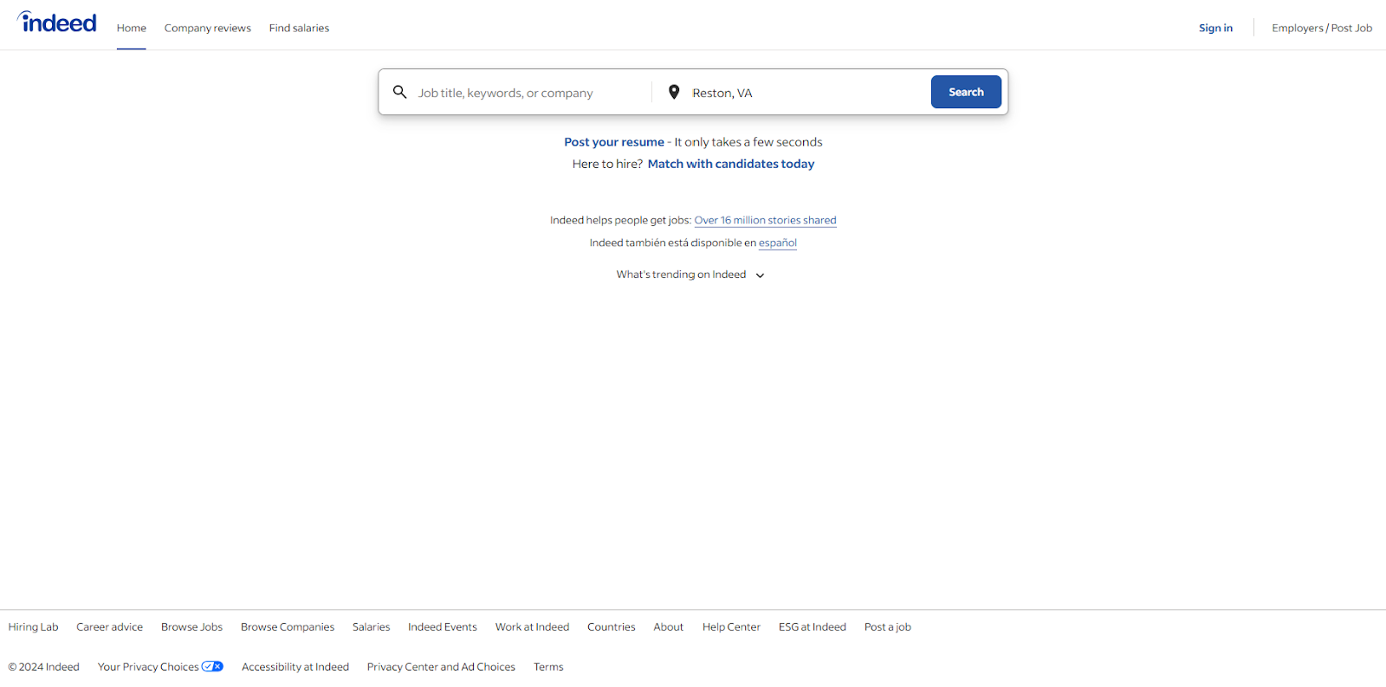Image resolution: width=1386 pixels, height=687 pixels.
Task: Open Match with candidates today link
Action: click(x=731, y=164)
